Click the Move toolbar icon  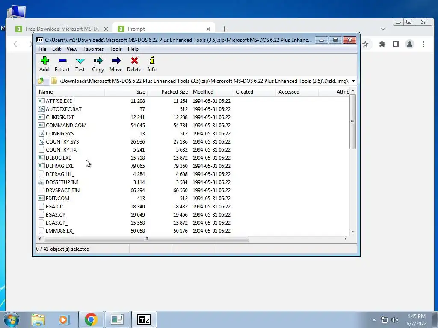pos(116,61)
